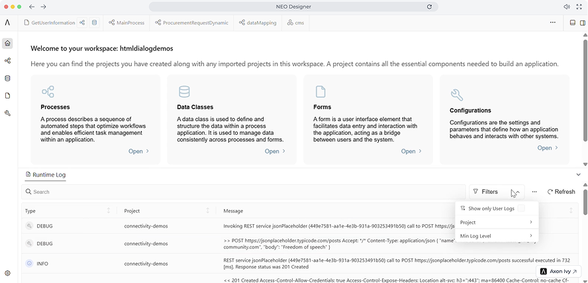Open the Forms card link

pos(411,151)
